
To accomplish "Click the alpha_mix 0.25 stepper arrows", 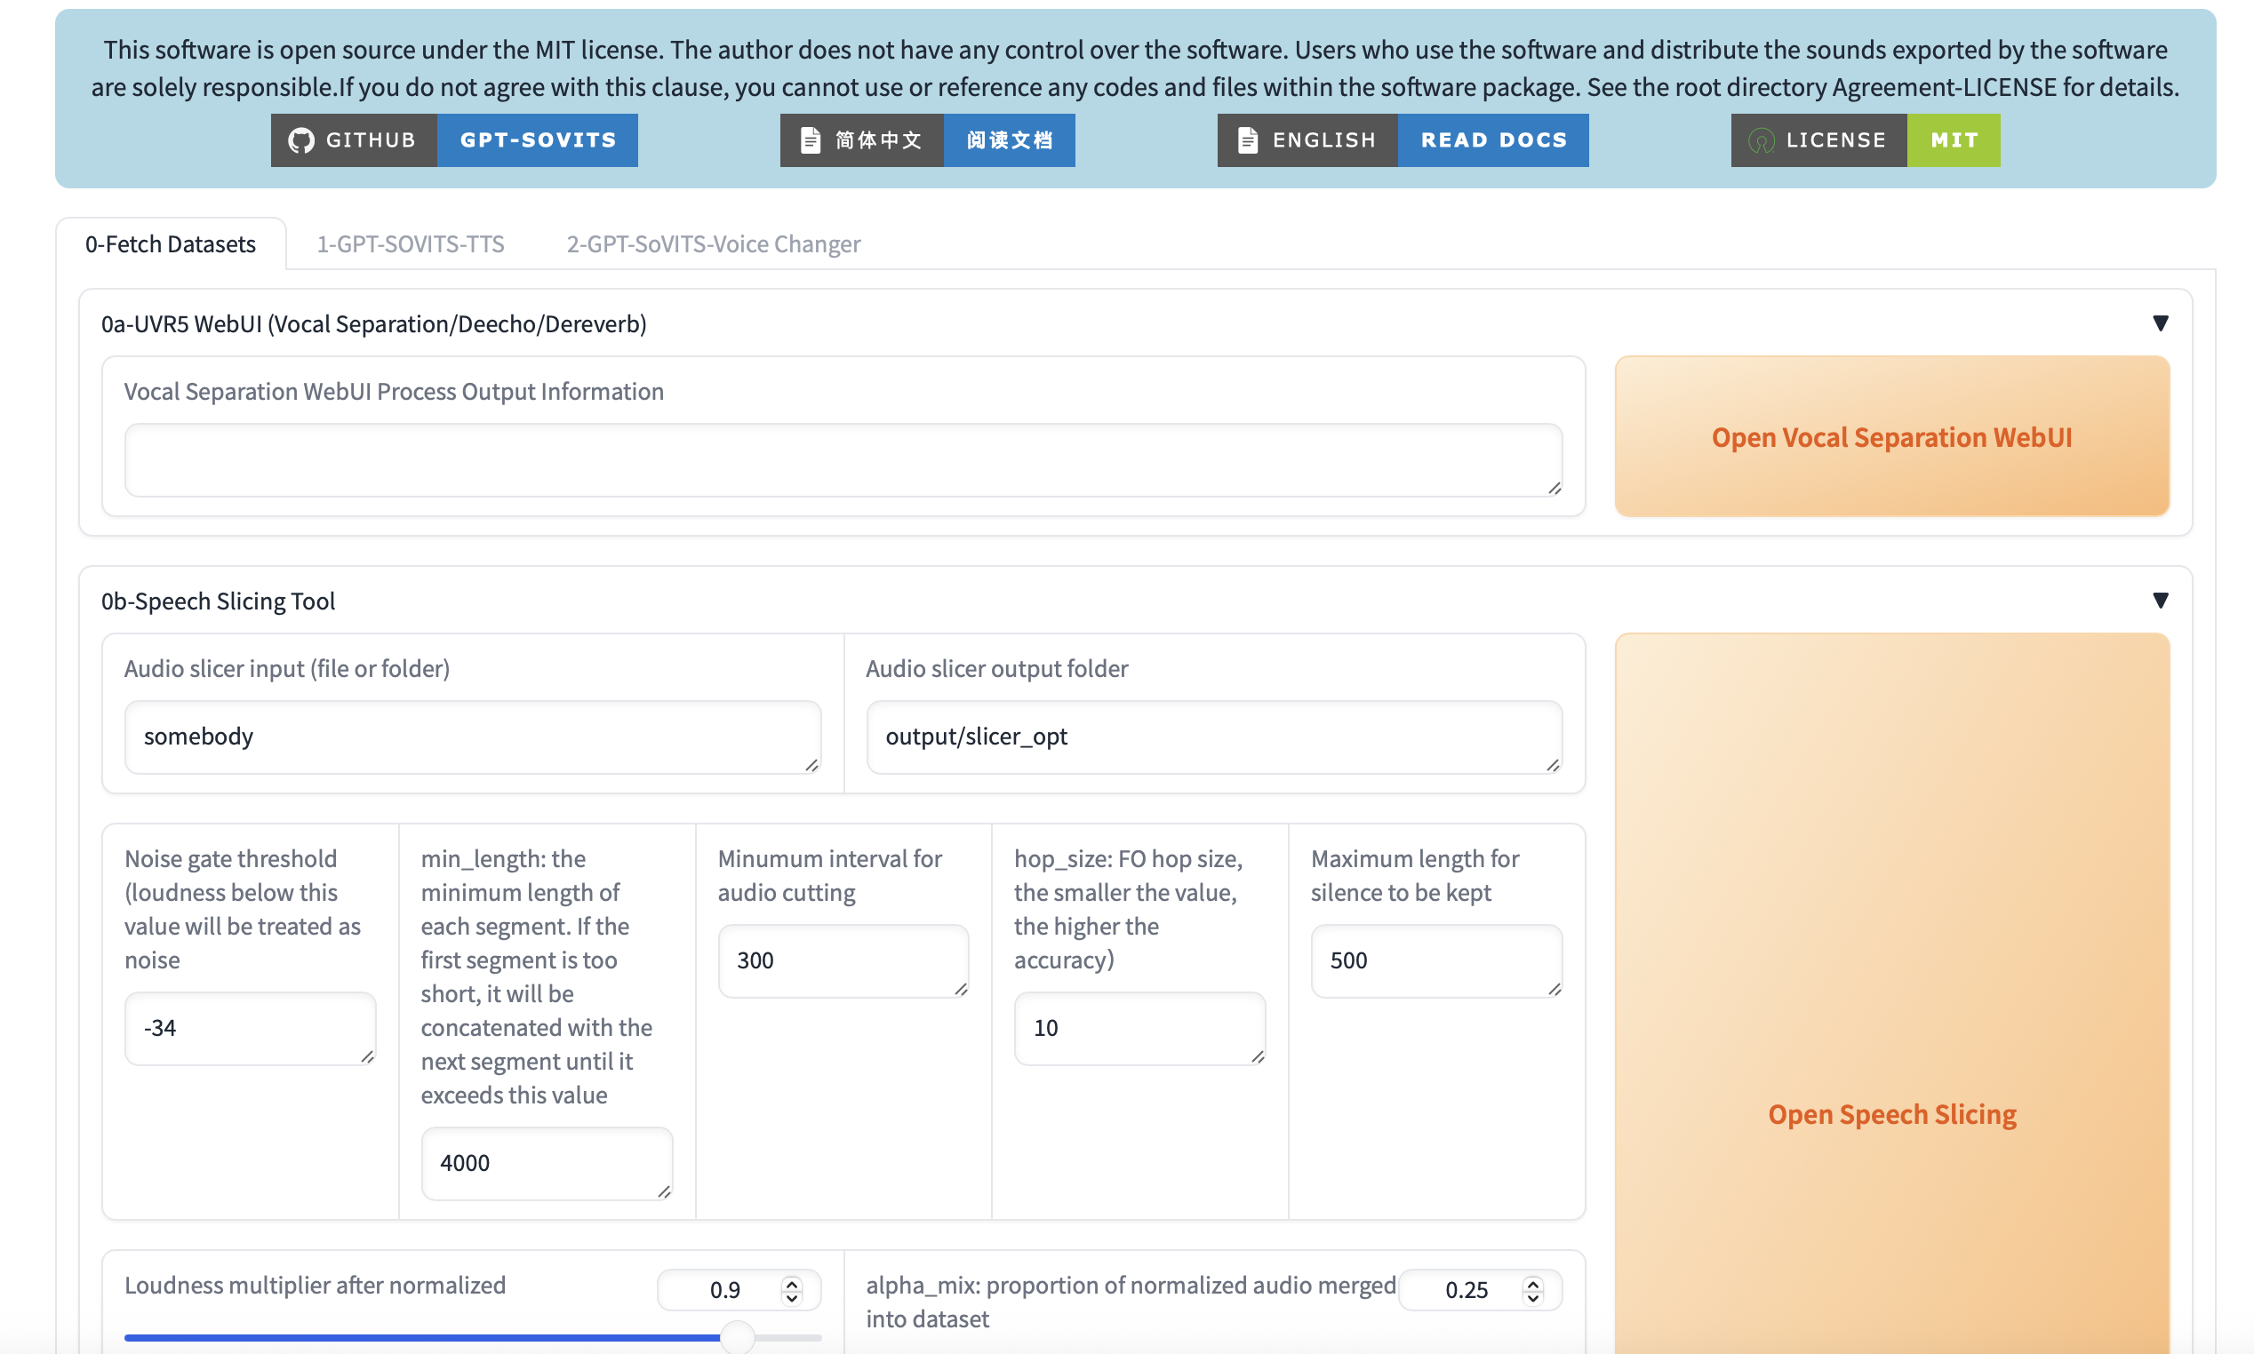I will [x=1532, y=1290].
